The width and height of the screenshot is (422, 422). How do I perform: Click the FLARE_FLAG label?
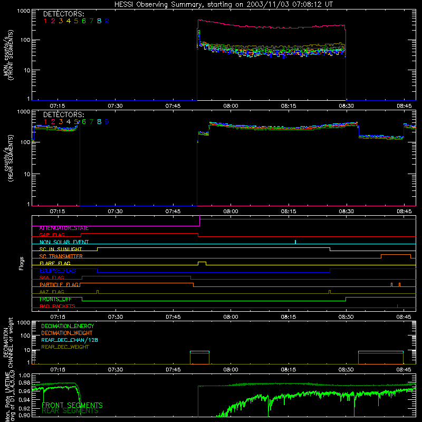coord(55,263)
